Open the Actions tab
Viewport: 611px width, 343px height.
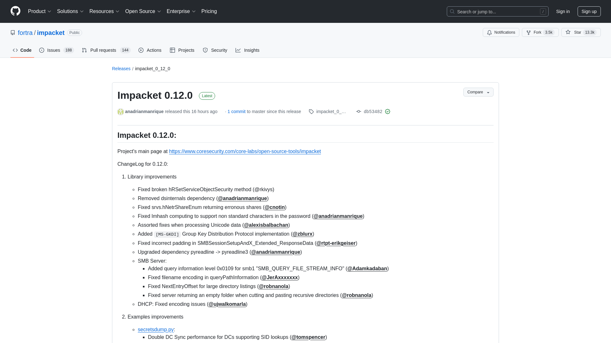click(150, 50)
